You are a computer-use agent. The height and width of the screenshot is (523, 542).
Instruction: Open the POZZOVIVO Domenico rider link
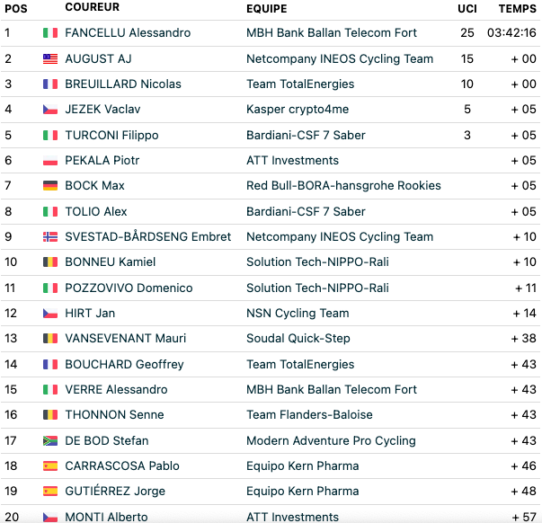pyautogui.click(x=129, y=288)
